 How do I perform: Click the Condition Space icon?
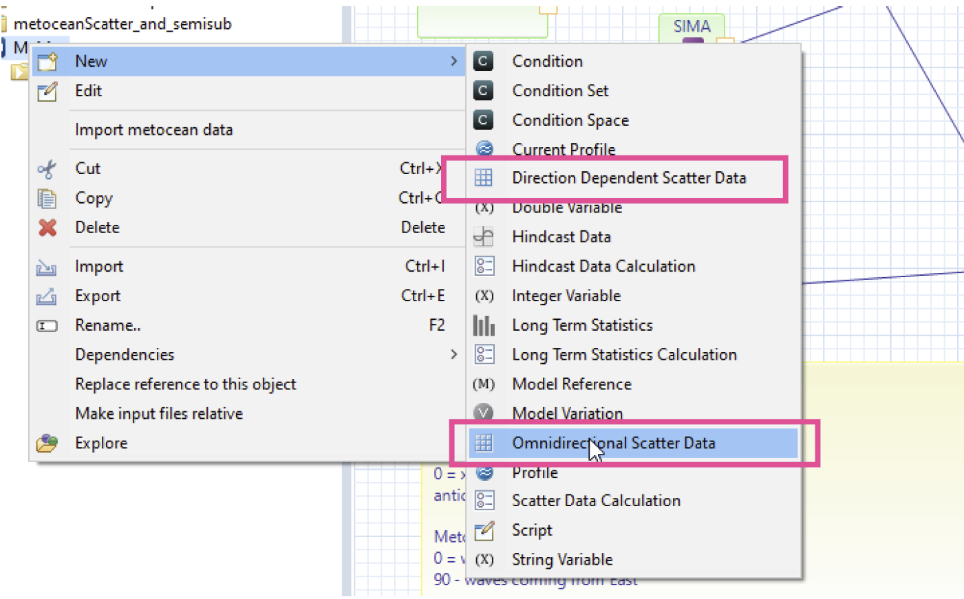(484, 120)
